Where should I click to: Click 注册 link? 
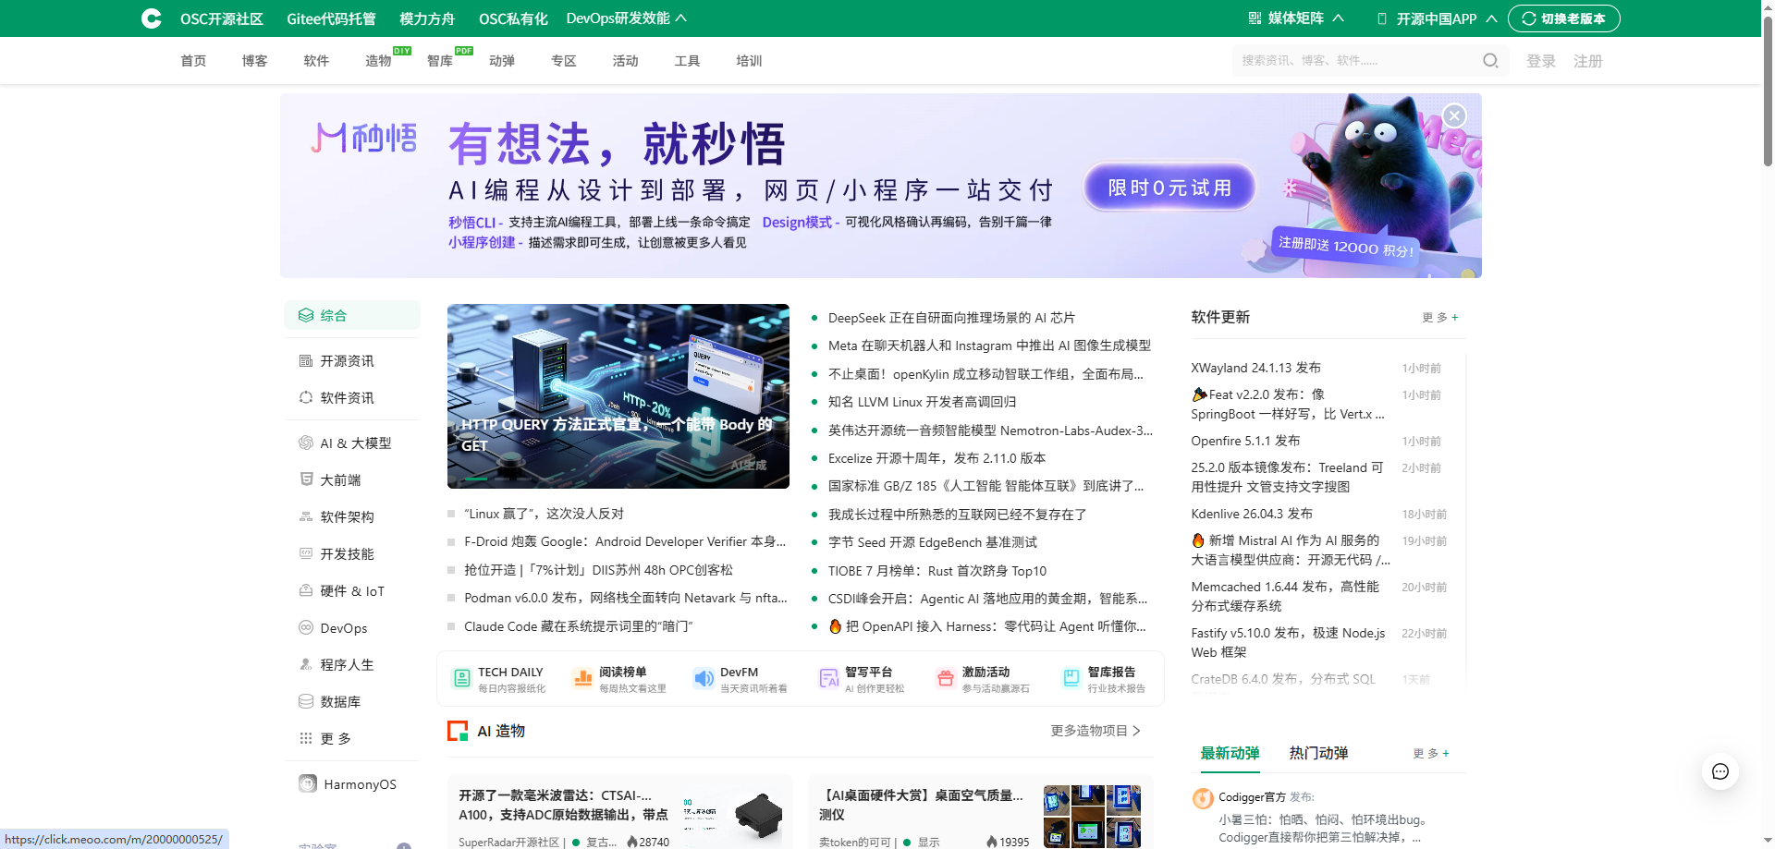pyautogui.click(x=1587, y=61)
